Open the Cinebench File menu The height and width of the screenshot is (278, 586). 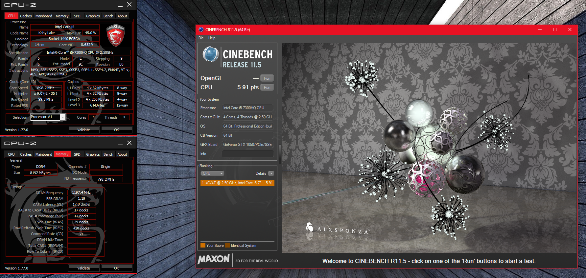[x=201, y=38]
